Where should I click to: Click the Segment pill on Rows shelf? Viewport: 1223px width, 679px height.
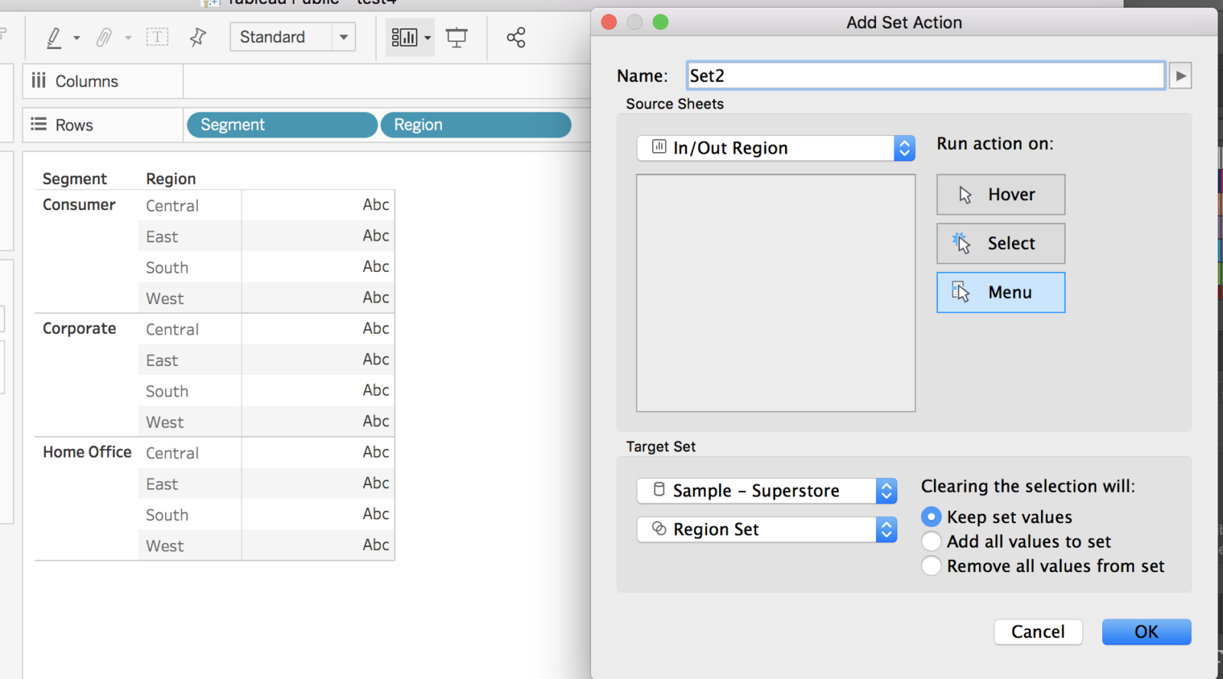(x=281, y=125)
